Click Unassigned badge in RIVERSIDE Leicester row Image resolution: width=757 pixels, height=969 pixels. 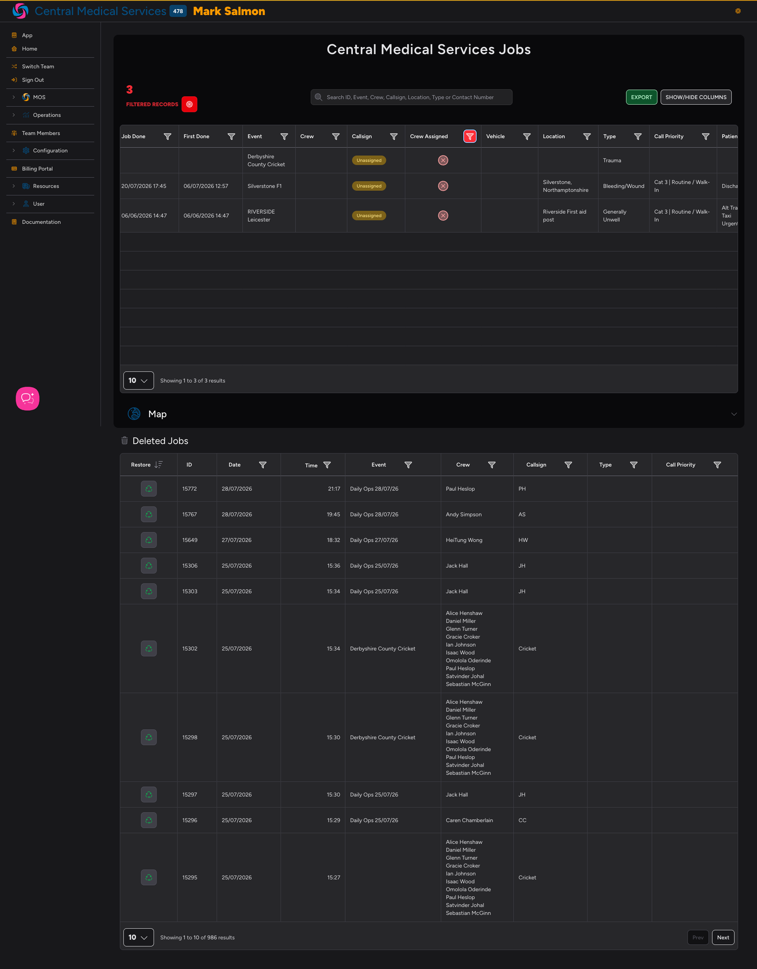(x=369, y=216)
